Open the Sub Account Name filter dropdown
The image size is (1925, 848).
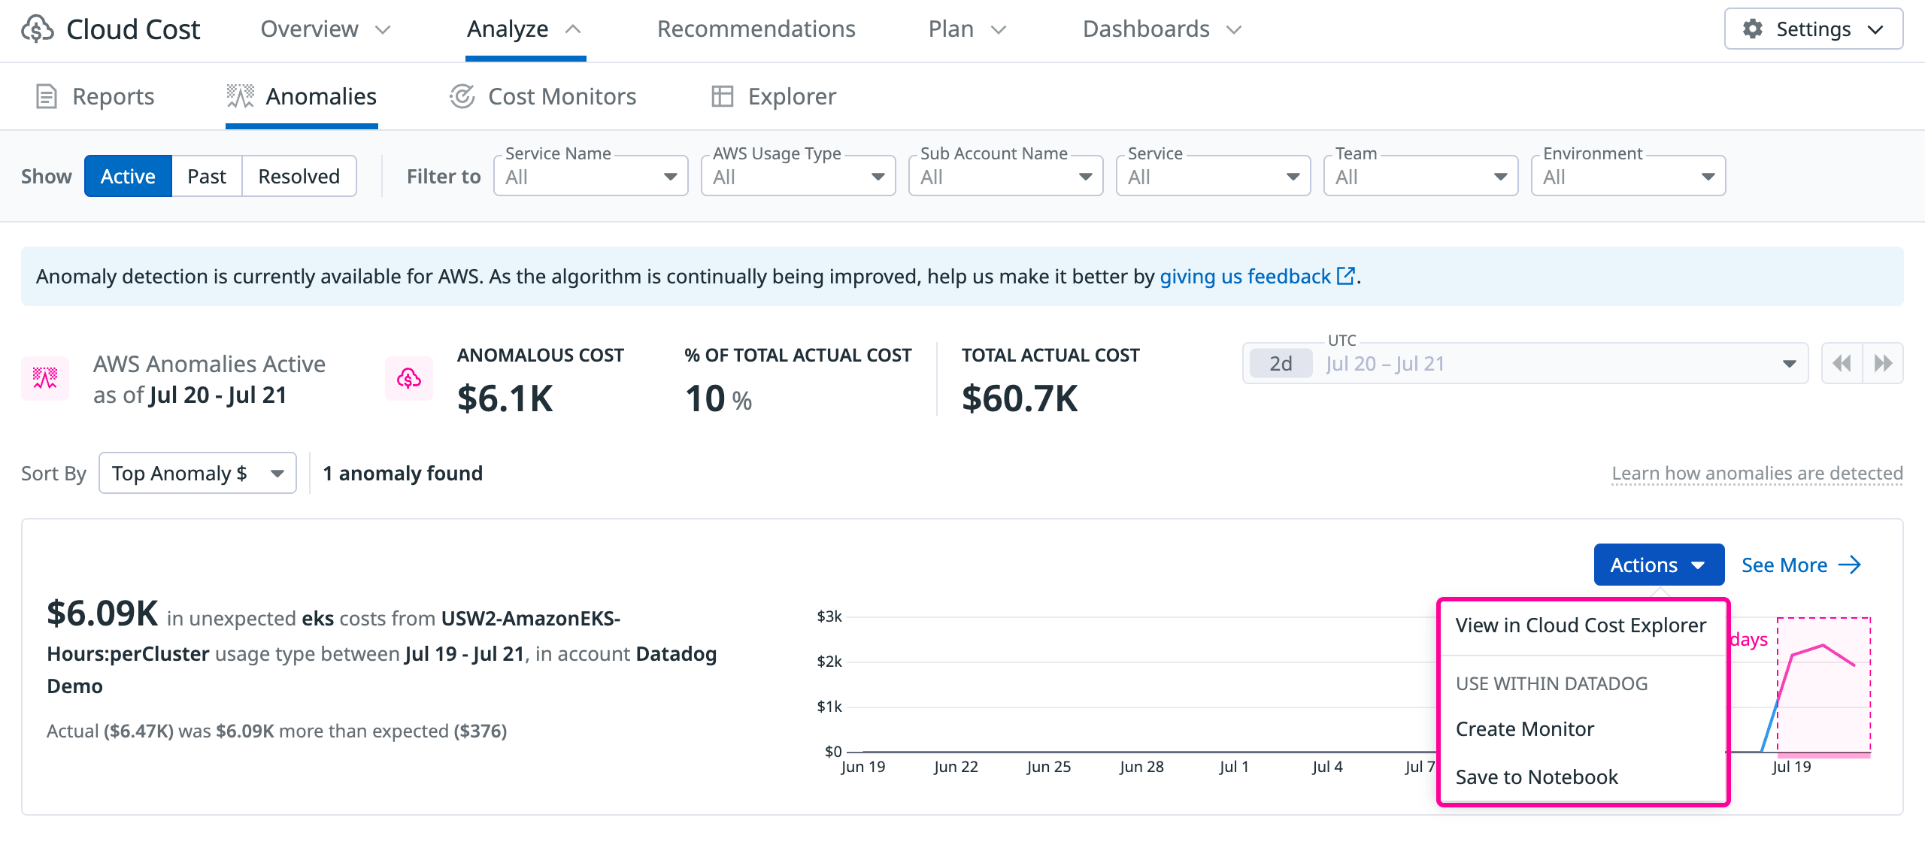pyautogui.click(x=1006, y=176)
